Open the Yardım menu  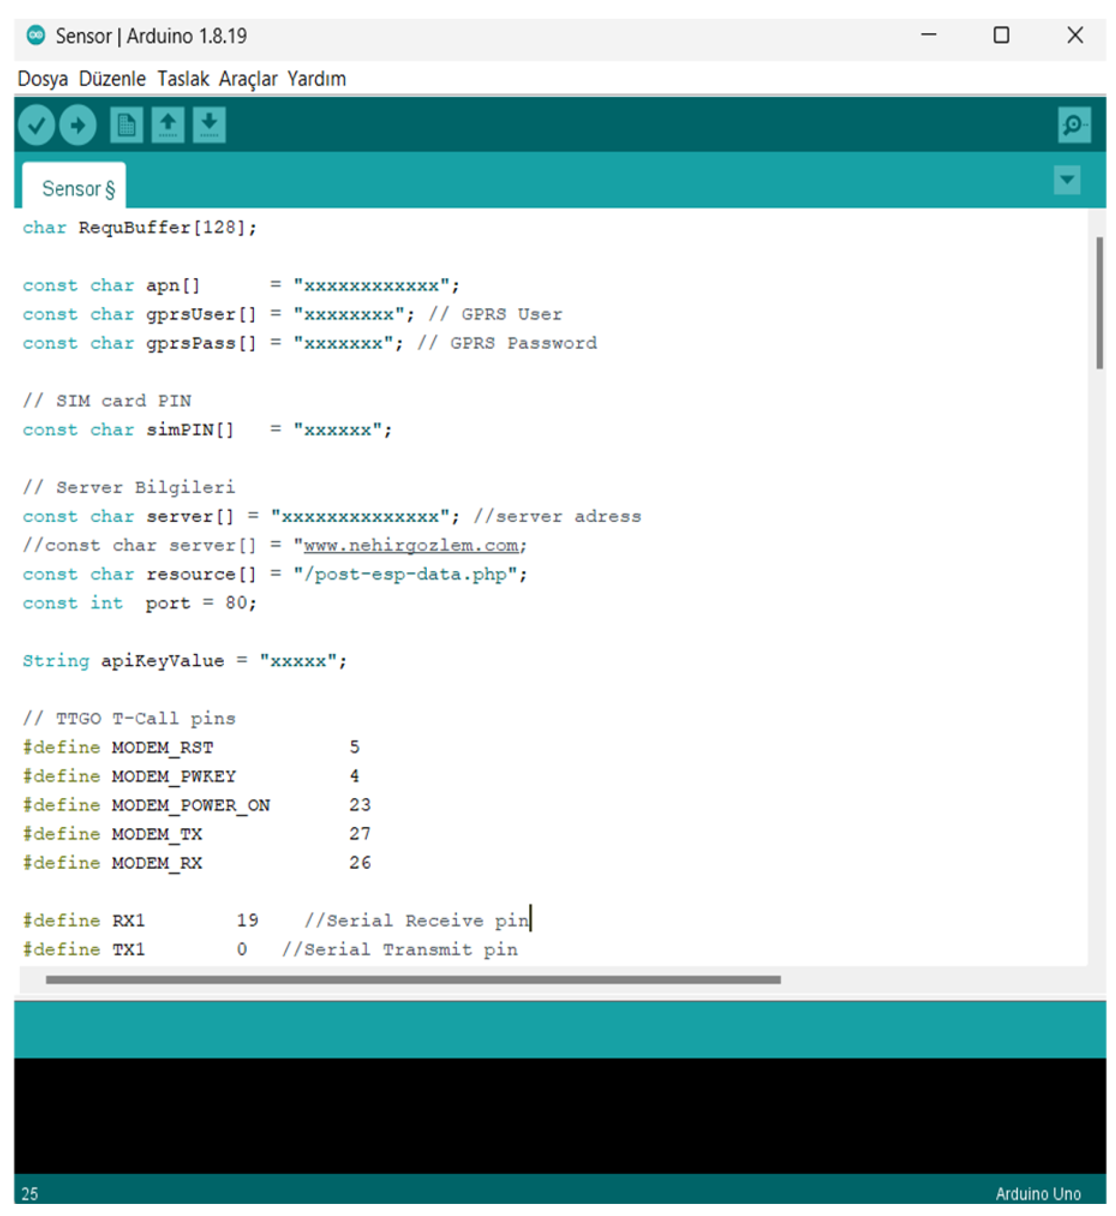316,78
